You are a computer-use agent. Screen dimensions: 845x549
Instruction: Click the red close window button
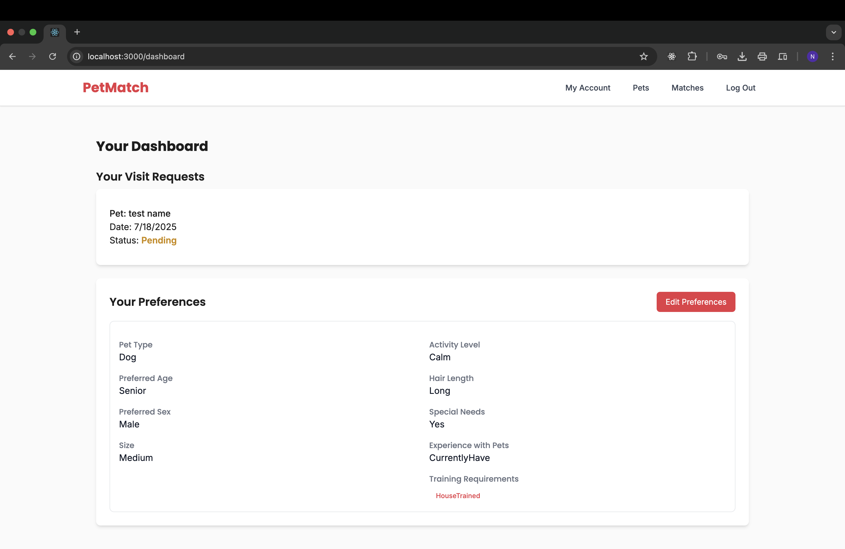coord(11,32)
